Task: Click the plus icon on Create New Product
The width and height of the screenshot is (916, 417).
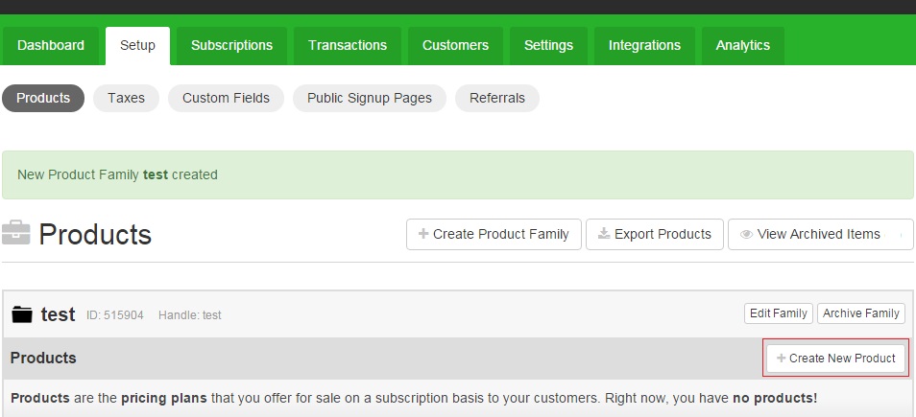Action: point(781,359)
